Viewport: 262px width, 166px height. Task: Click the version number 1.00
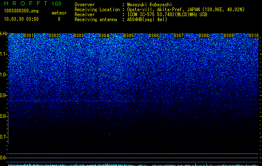click(x=57, y=3)
